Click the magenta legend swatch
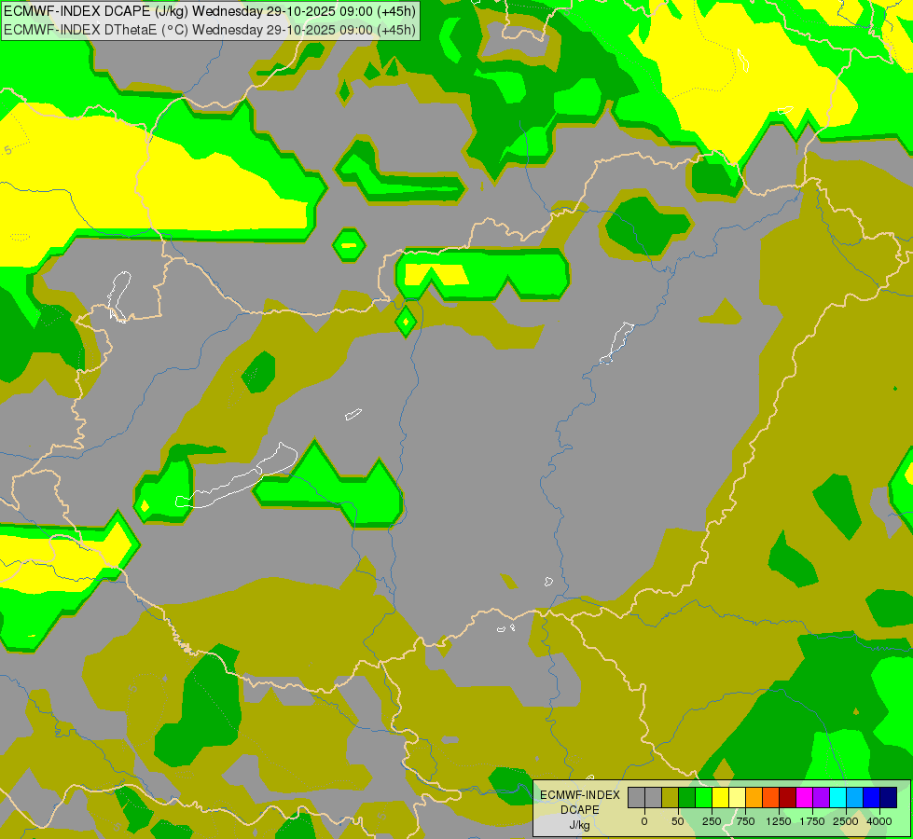The width and height of the screenshot is (913, 839). click(x=805, y=797)
